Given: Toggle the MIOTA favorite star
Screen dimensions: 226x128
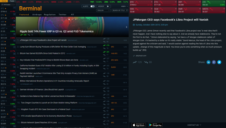Looking at the screenshot, I should point(8,114).
